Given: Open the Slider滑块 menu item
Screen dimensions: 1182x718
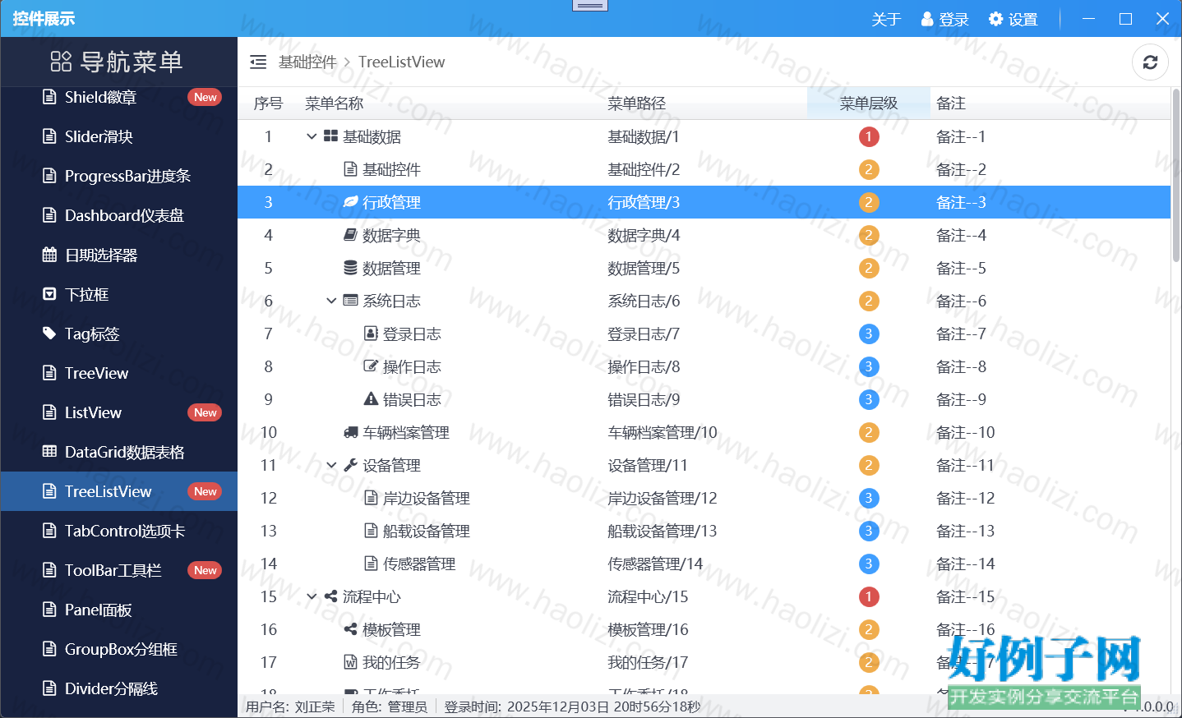Looking at the screenshot, I should point(119,136).
